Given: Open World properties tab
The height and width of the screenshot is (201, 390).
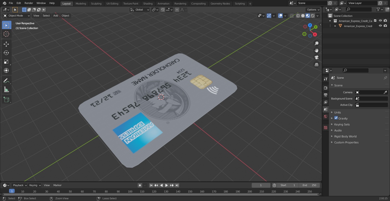Looking at the screenshot, I should click(x=325, y=117).
